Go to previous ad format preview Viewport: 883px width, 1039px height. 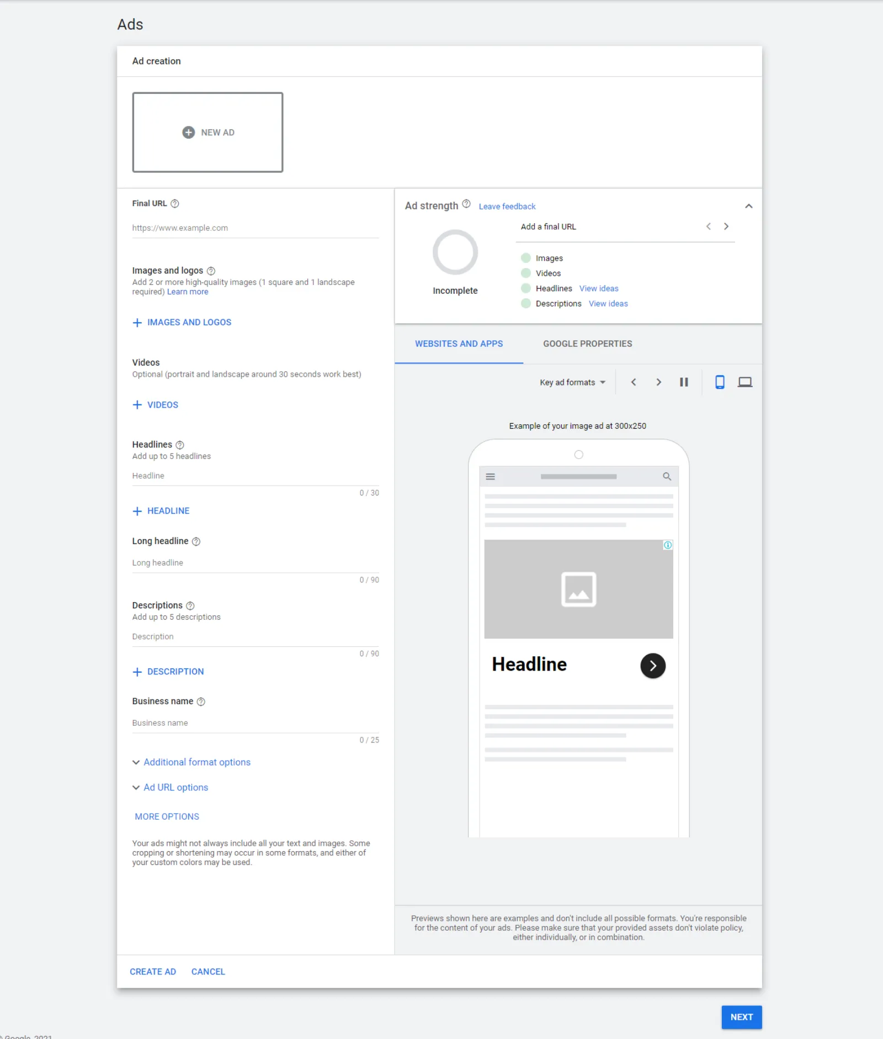click(634, 382)
